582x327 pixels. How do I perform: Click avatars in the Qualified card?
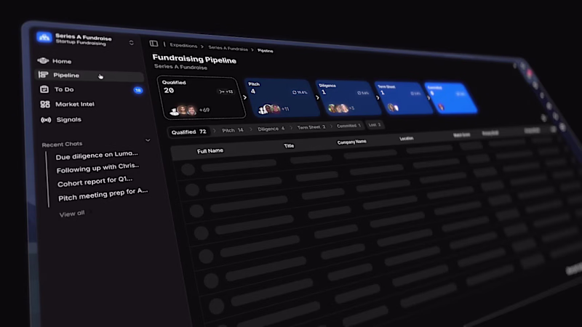tap(183, 110)
